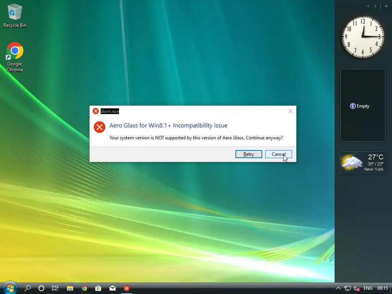Launch Cortana circle icon on taskbar
392x294 pixels.
click(x=41, y=288)
